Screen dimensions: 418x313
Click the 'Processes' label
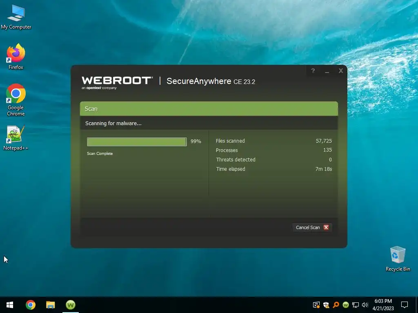(x=227, y=150)
